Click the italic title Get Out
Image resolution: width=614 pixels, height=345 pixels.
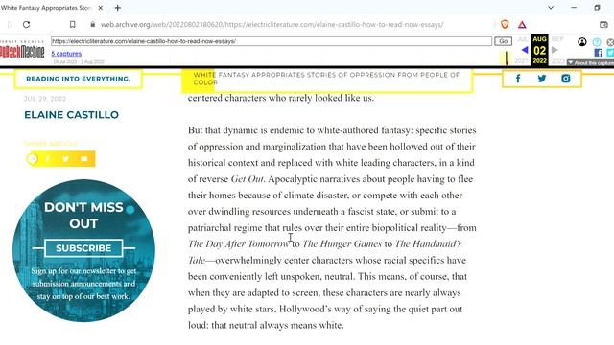248,179
